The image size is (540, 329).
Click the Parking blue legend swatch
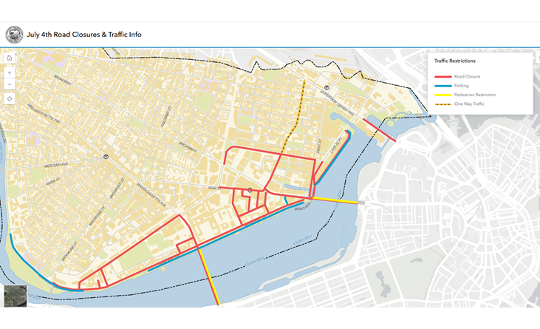tap(442, 86)
